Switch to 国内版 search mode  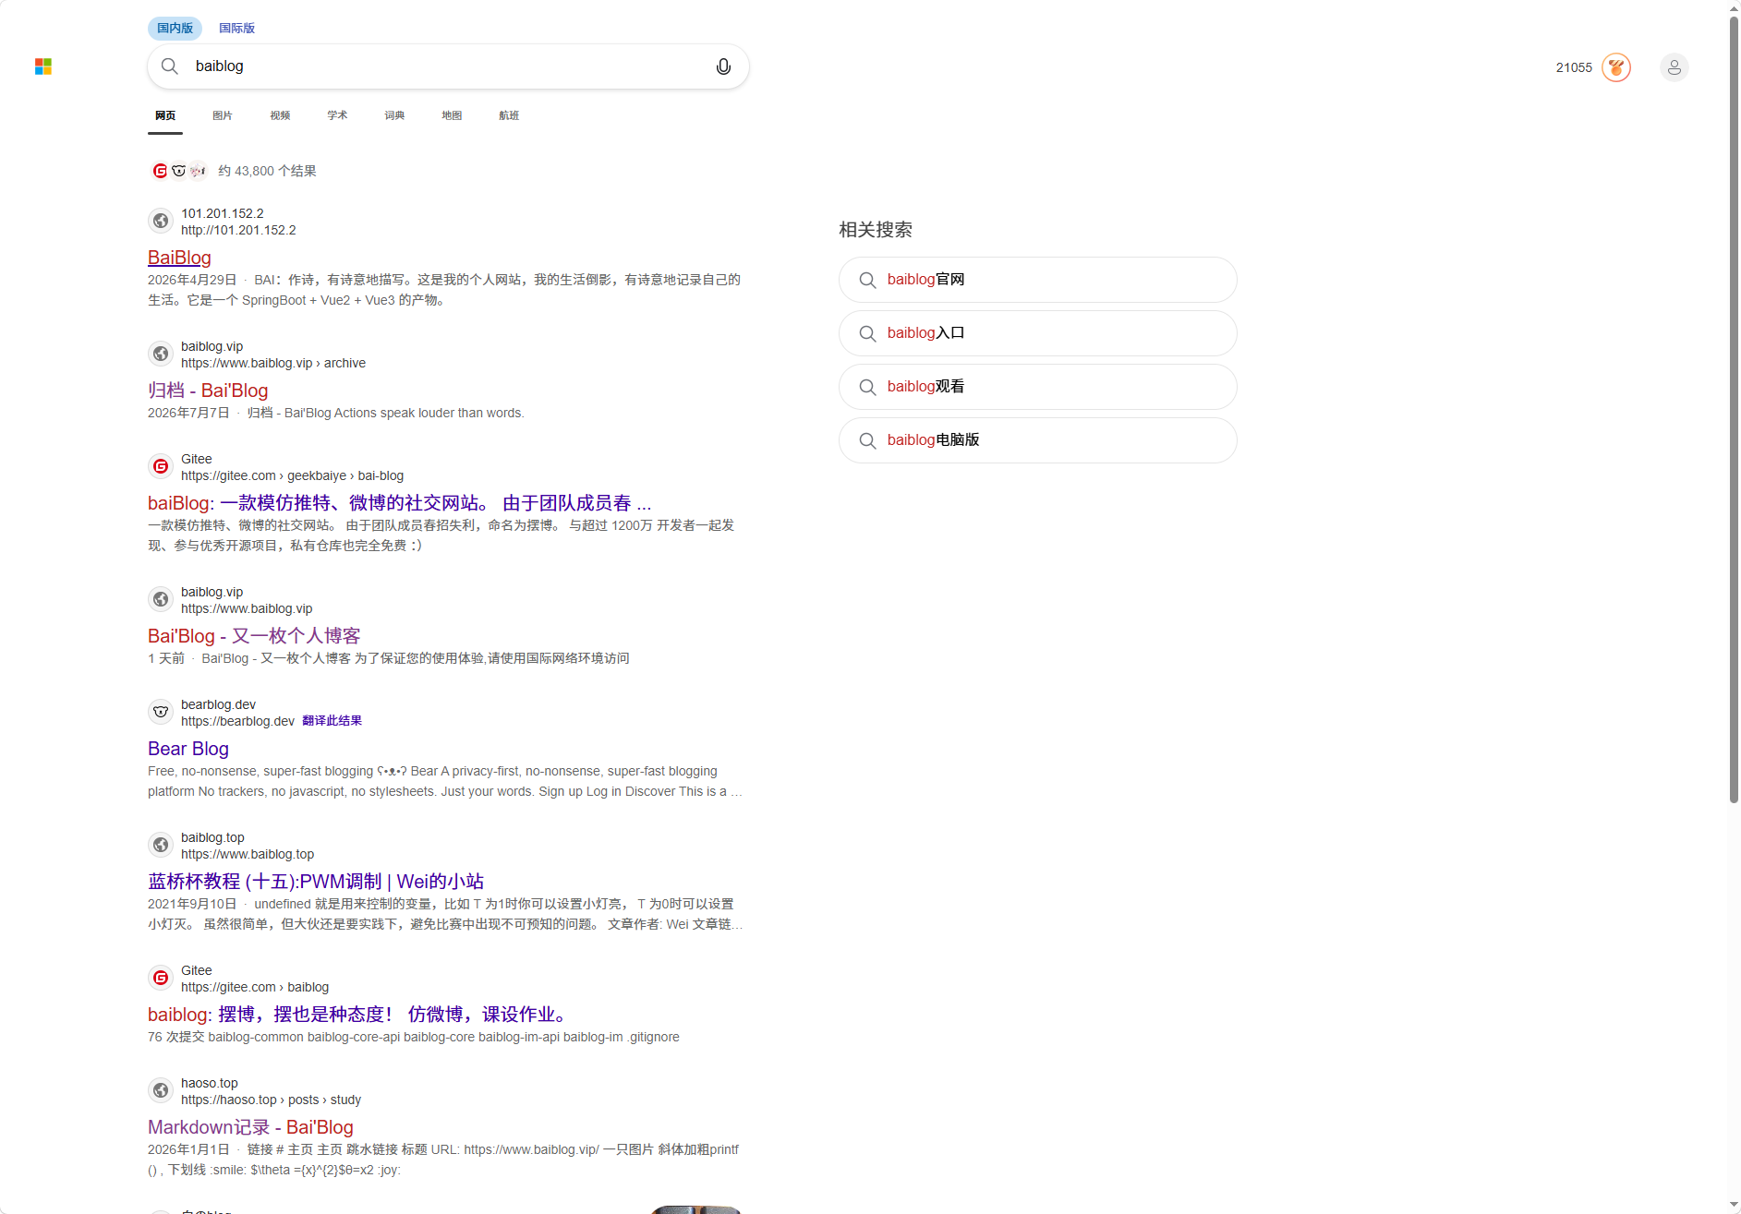pos(175,28)
